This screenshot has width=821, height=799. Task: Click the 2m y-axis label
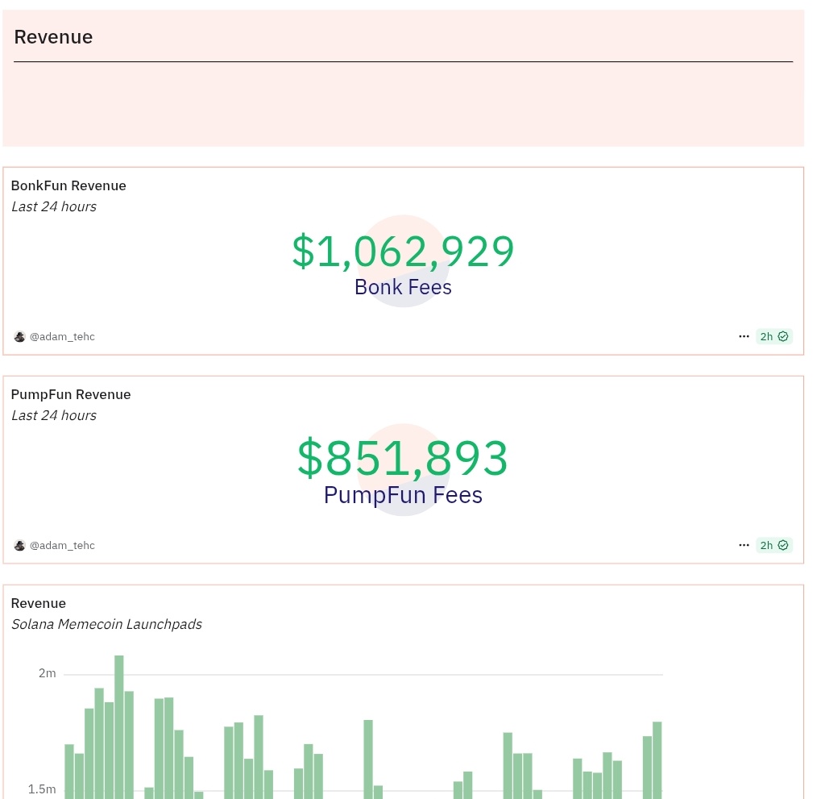coord(47,673)
